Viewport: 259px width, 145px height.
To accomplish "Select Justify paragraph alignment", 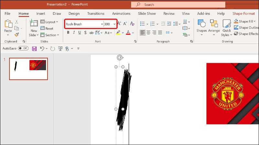I will pos(160,33).
